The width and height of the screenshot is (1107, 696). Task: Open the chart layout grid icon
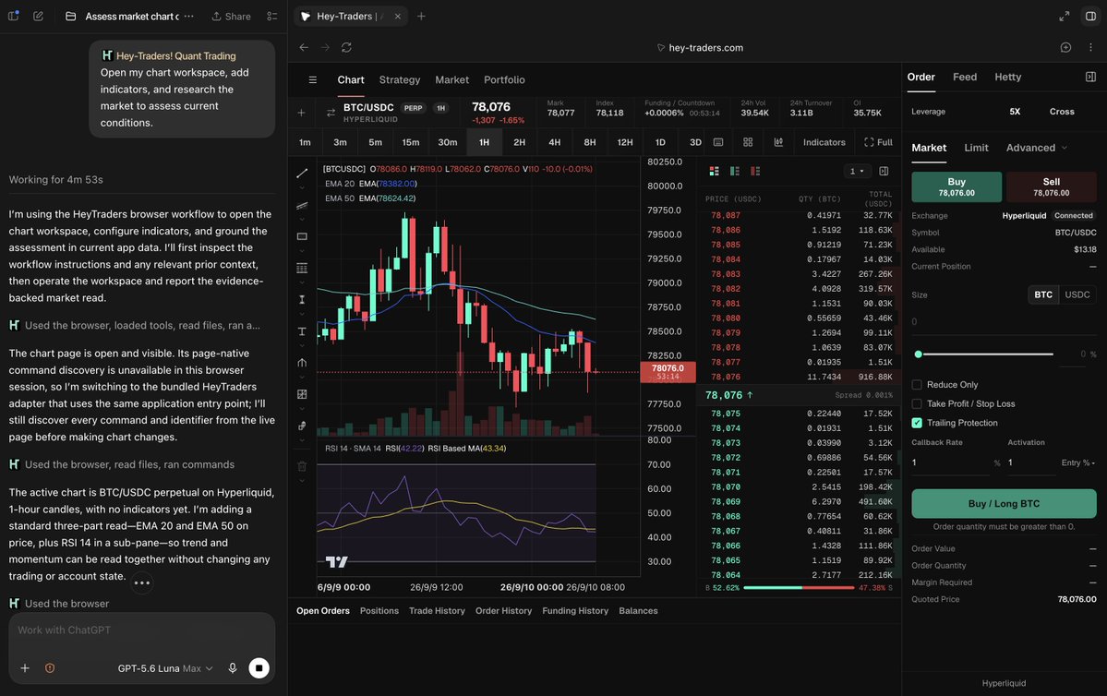tap(748, 142)
